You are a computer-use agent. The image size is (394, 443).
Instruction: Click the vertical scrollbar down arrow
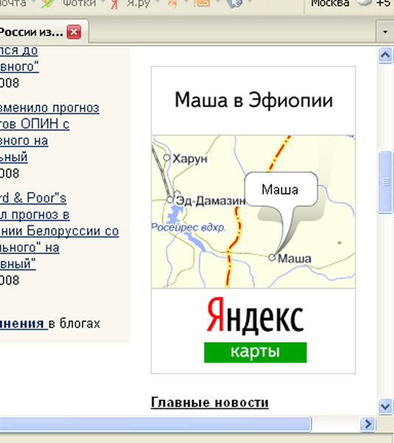pos(385,407)
